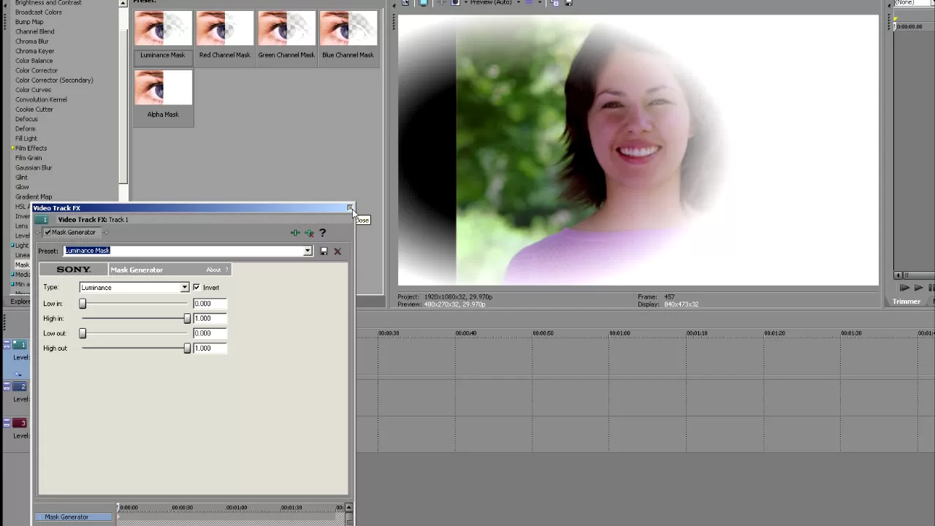Click the About link in Mask Generator
Screen dimensions: 935x526
click(213, 270)
